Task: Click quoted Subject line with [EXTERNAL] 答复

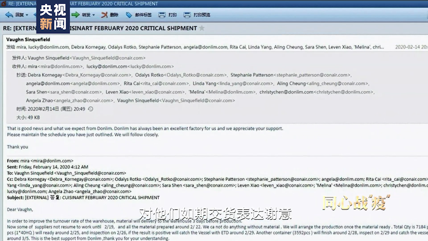Action: (x=83, y=197)
